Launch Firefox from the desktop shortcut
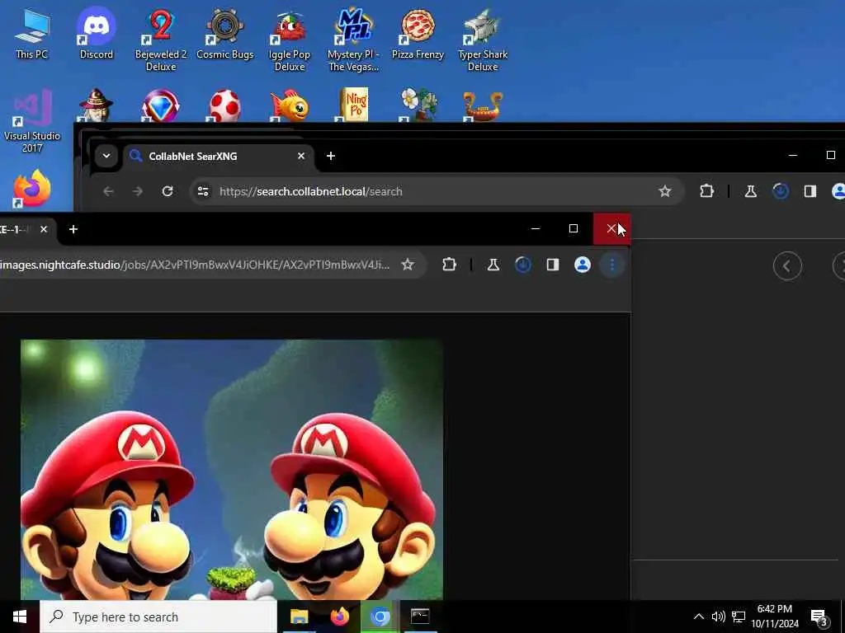 pyautogui.click(x=32, y=190)
